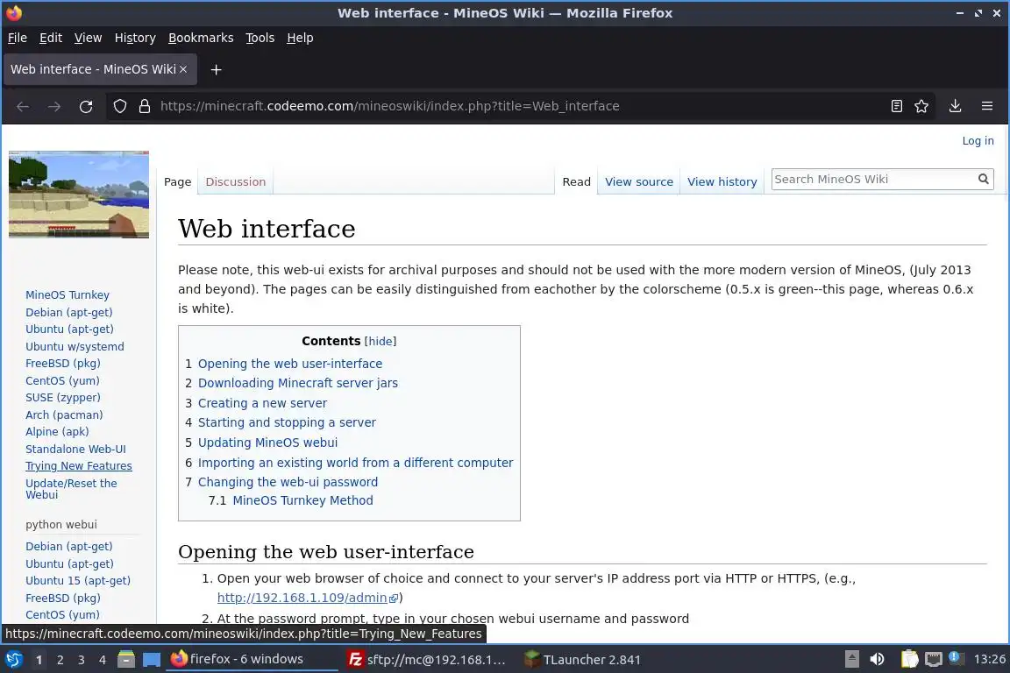Open Standalone Web-UI sidebar link
This screenshot has width=1010, height=673.
pos(76,449)
